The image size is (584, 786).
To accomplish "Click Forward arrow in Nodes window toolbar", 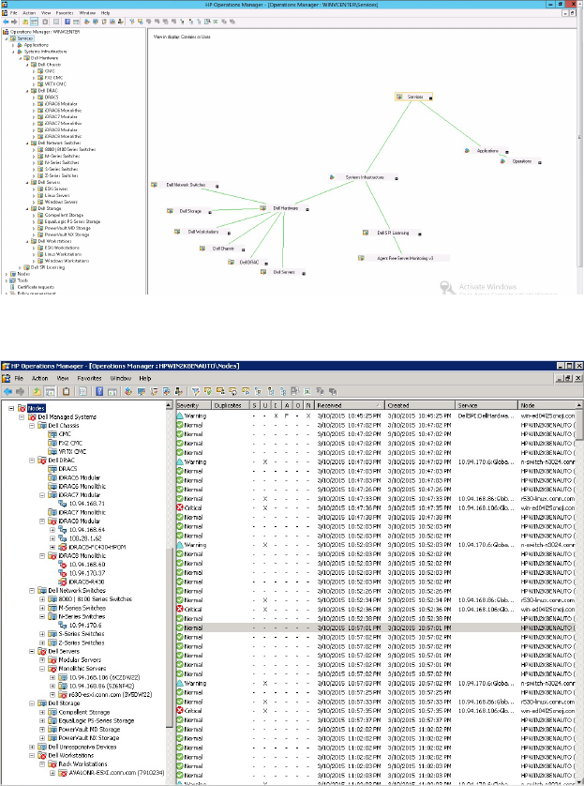I will (20, 391).
